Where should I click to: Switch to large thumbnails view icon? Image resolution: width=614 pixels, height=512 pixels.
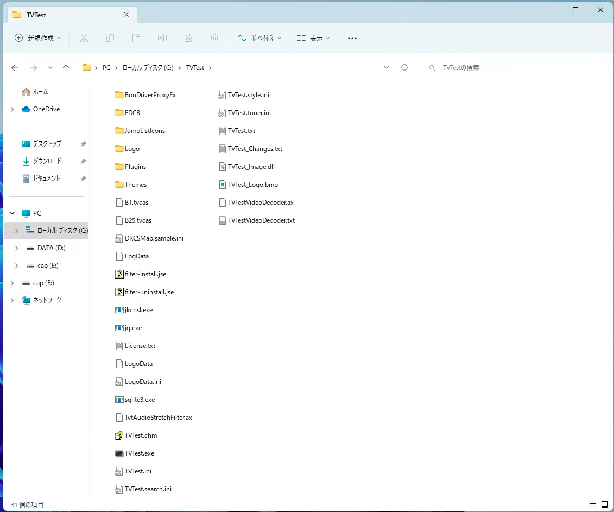(605, 504)
